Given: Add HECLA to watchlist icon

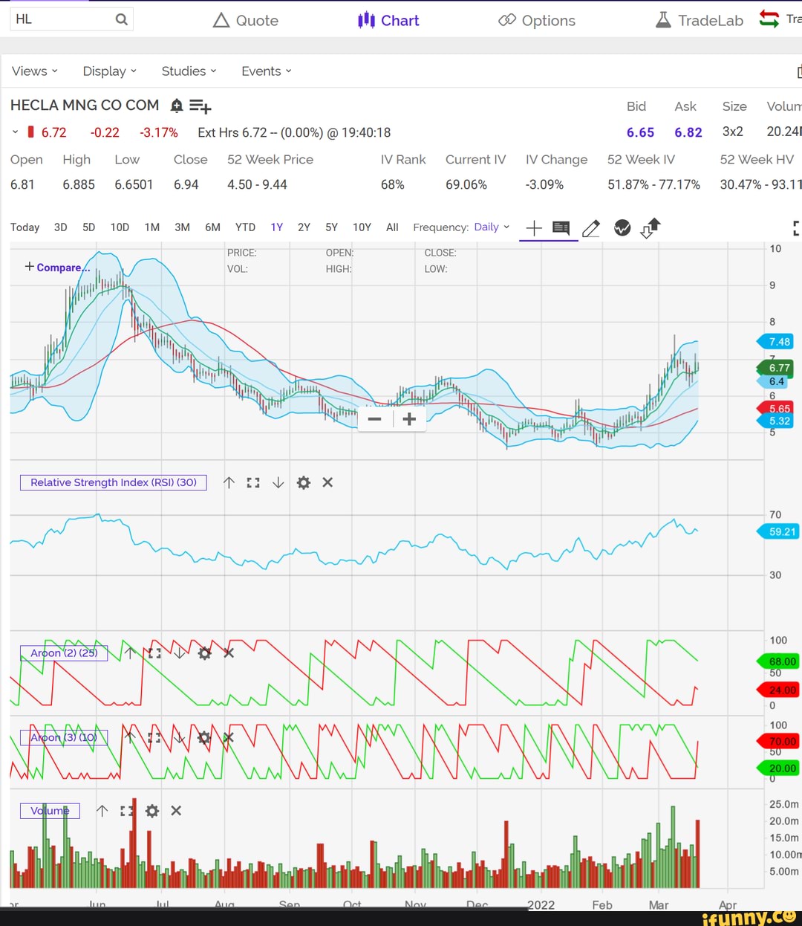Looking at the screenshot, I should point(200,106).
